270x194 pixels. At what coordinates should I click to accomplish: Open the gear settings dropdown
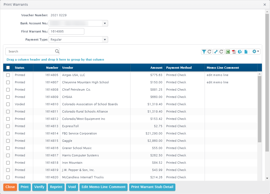(x=255, y=51)
